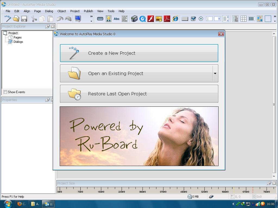Open the Edit menu
This screenshot has height=208, width=278.
click(17, 11)
